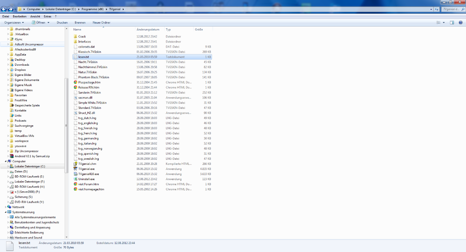Select the TVgenial.exe file icon
This screenshot has height=252, width=466.
75,169
